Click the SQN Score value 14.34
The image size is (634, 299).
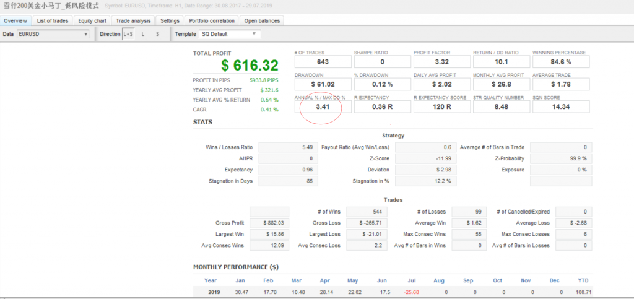point(560,106)
